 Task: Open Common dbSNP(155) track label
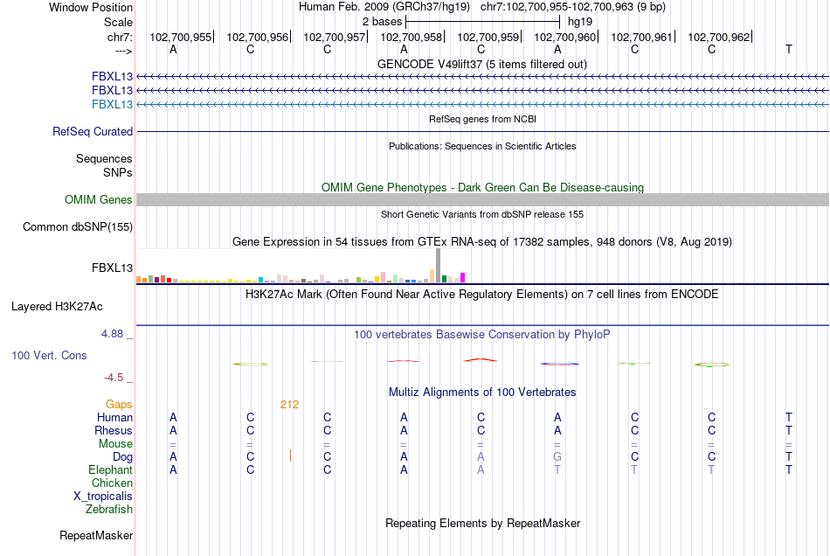[x=78, y=226]
